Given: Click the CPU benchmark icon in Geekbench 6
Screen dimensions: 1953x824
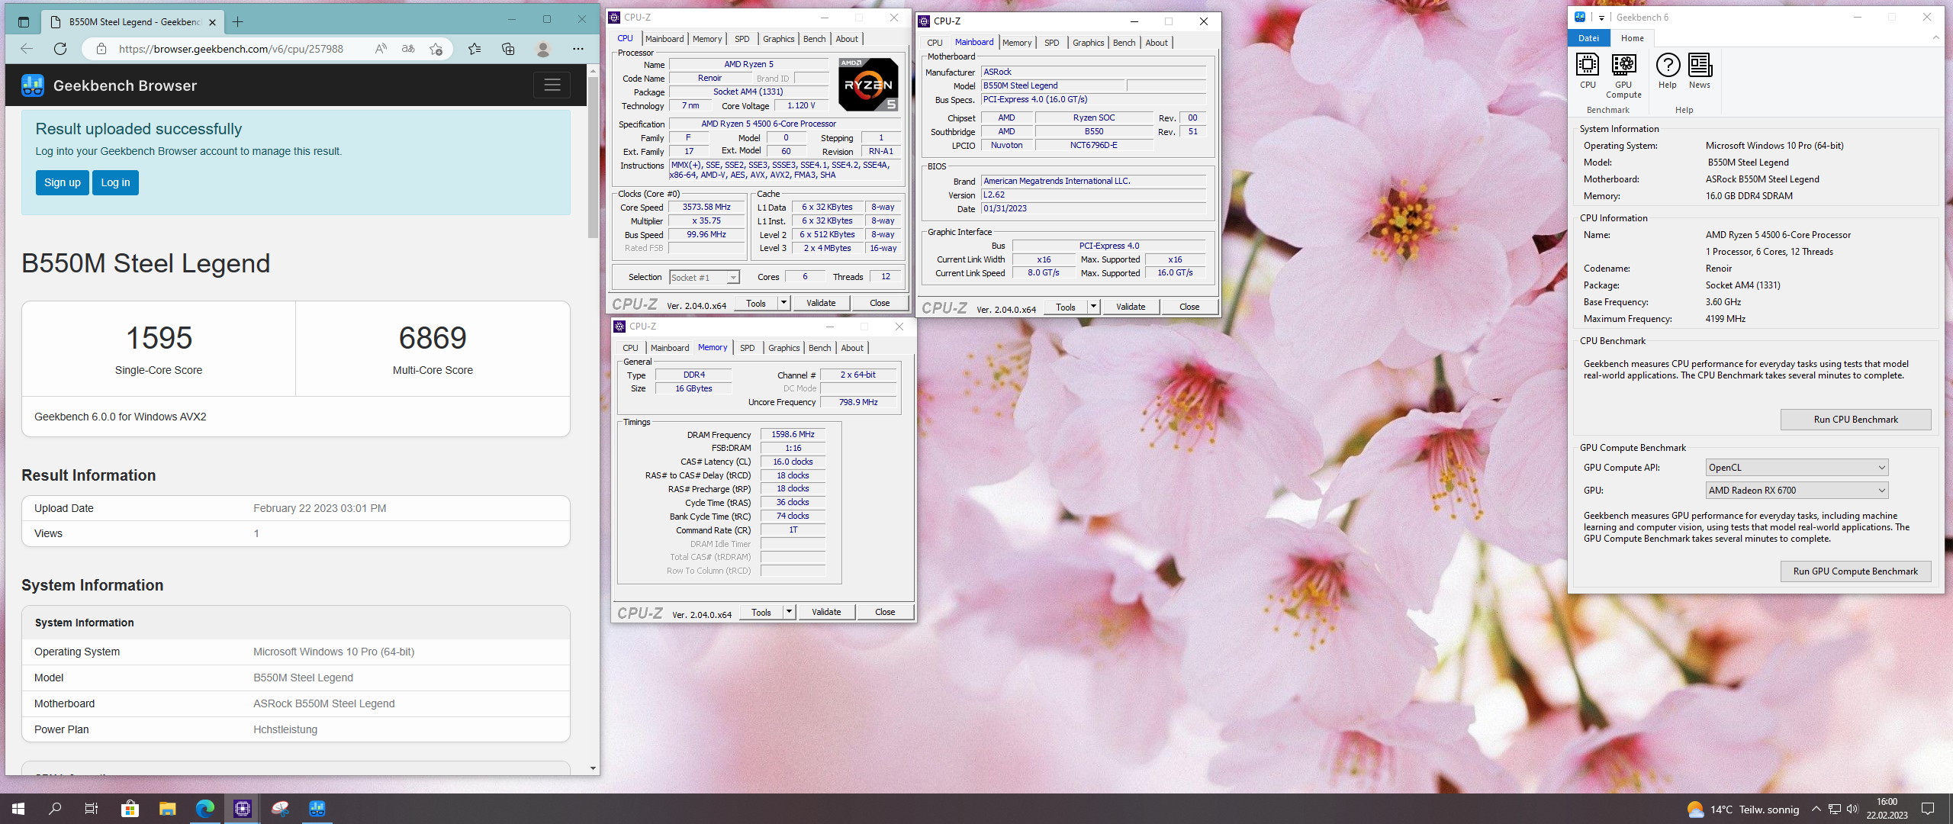Looking at the screenshot, I should pos(1588,72).
